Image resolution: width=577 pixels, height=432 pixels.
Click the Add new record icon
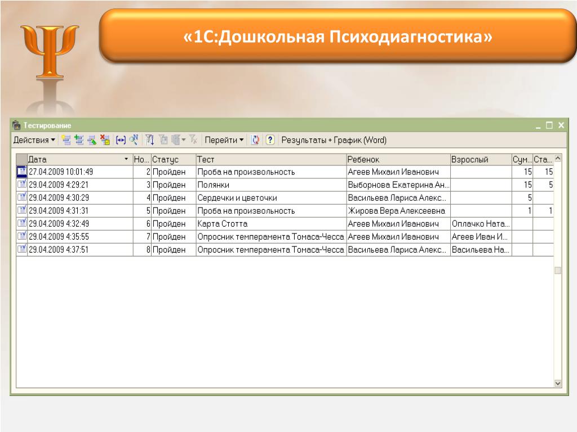tap(66, 140)
